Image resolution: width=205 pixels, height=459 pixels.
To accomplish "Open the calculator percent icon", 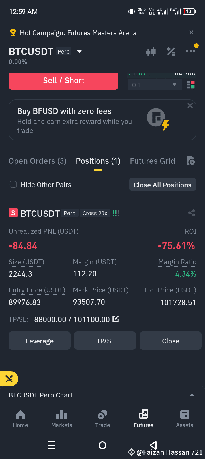I will tap(171, 52).
